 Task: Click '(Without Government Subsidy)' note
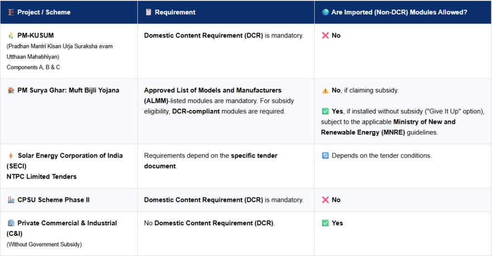point(44,244)
